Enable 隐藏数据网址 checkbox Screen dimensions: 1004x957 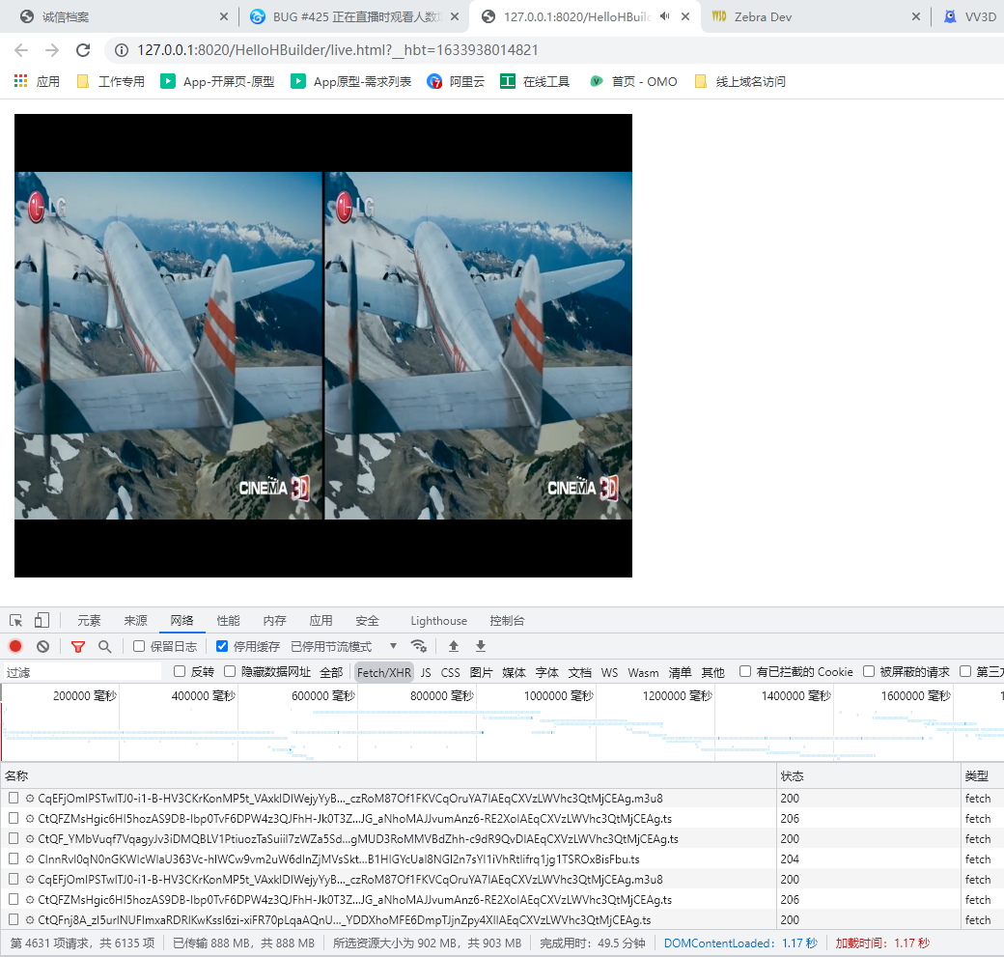click(x=230, y=671)
